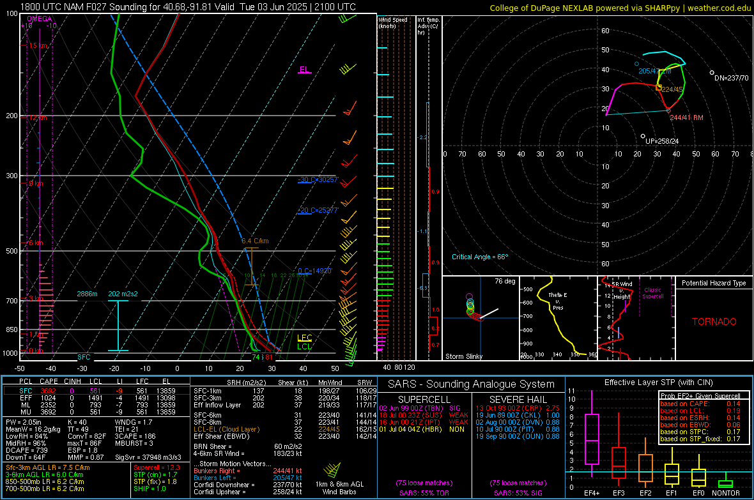Click the SUPERCELL analog column header

[424, 400]
